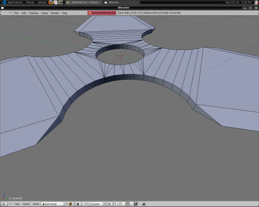
Task: Expand the Edit Mode dropdown
Action: click(x=54, y=204)
